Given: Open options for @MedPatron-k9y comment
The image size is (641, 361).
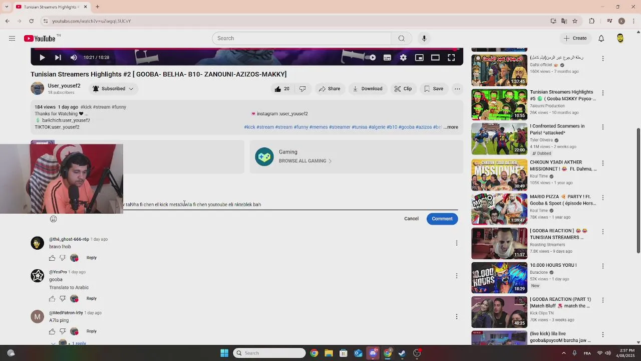Looking at the screenshot, I should pyautogui.click(x=456, y=316).
